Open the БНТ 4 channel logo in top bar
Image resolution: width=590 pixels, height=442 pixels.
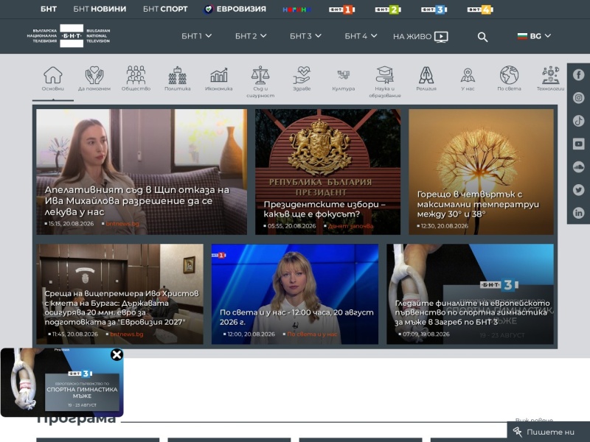[480, 10]
